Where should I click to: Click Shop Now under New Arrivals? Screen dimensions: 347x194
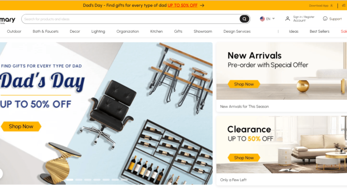point(244,84)
